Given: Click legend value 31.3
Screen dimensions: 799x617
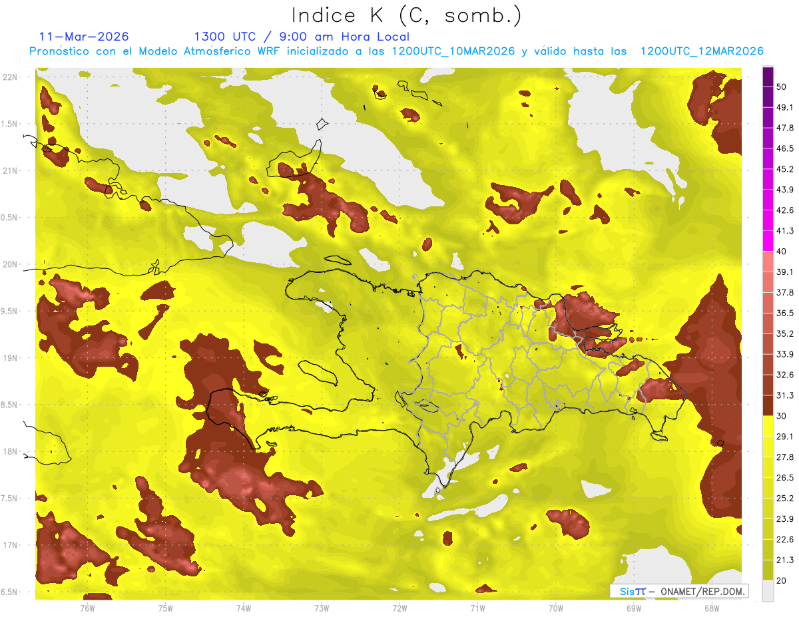Looking at the screenshot, I should click(785, 395).
